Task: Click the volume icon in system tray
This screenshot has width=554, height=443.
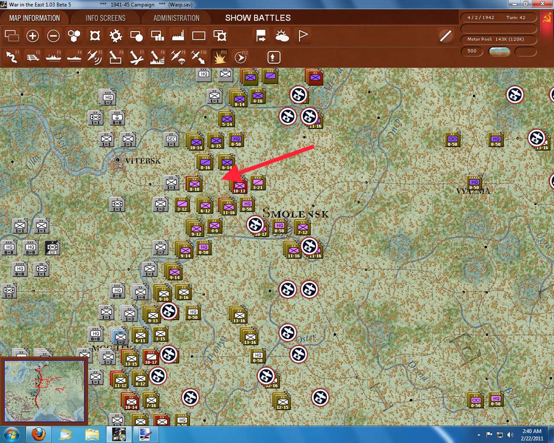Action: tap(510, 435)
